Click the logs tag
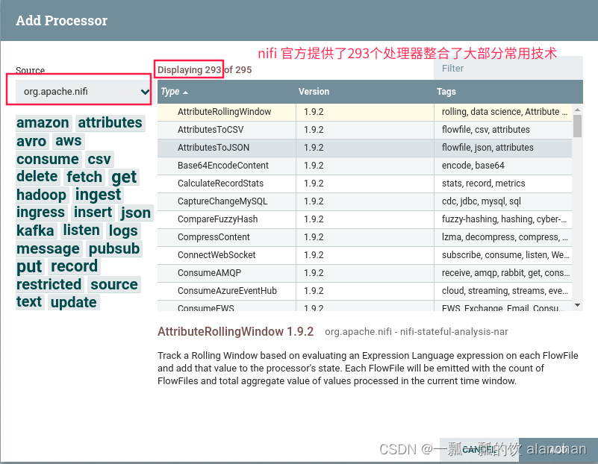Image resolution: width=598 pixels, height=464 pixels. (x=123, y=231)
